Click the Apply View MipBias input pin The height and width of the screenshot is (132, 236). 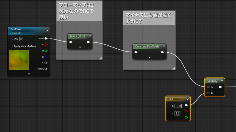point(11,46)
